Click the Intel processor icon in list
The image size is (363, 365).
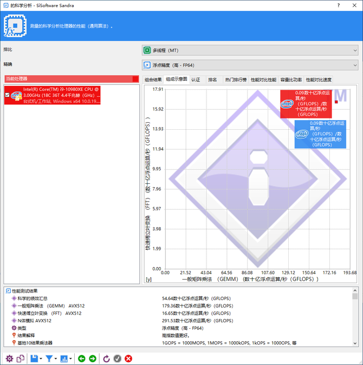click(x=16, y=95)
